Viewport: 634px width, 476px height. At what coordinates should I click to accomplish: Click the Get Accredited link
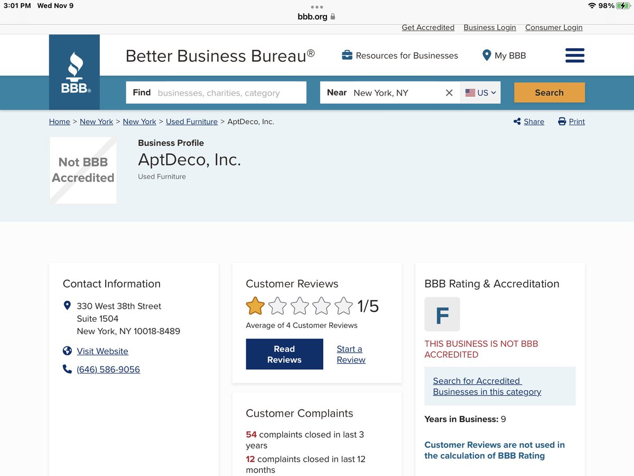click(428, 28)
